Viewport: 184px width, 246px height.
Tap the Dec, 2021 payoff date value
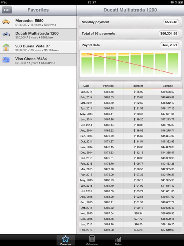coord(169,45)
